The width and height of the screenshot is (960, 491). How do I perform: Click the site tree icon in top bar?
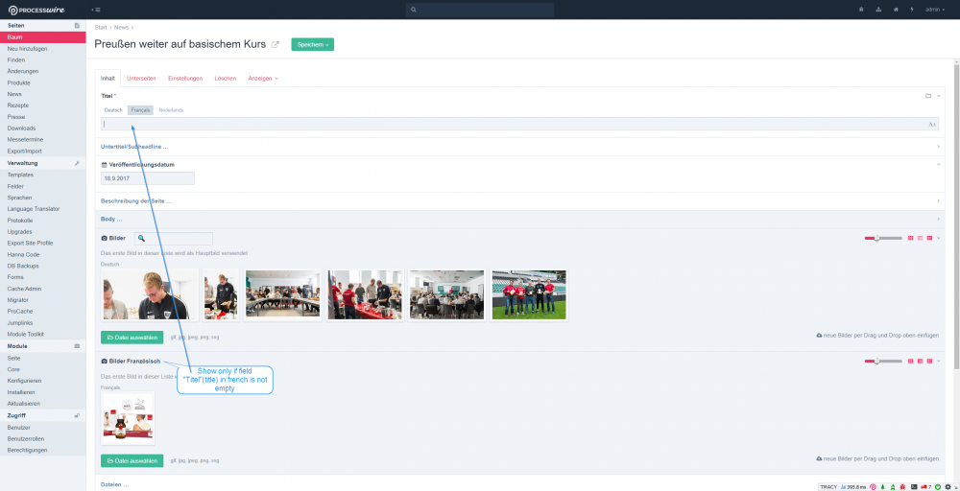tap(878, 10)
